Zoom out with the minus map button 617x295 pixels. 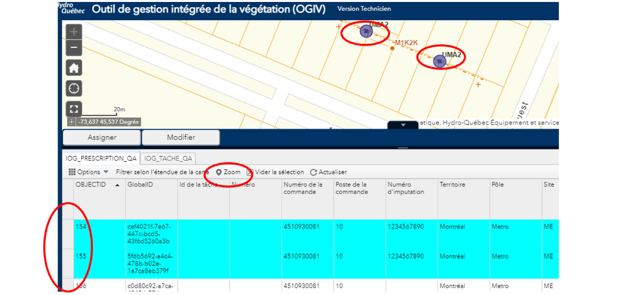point(74,47)
